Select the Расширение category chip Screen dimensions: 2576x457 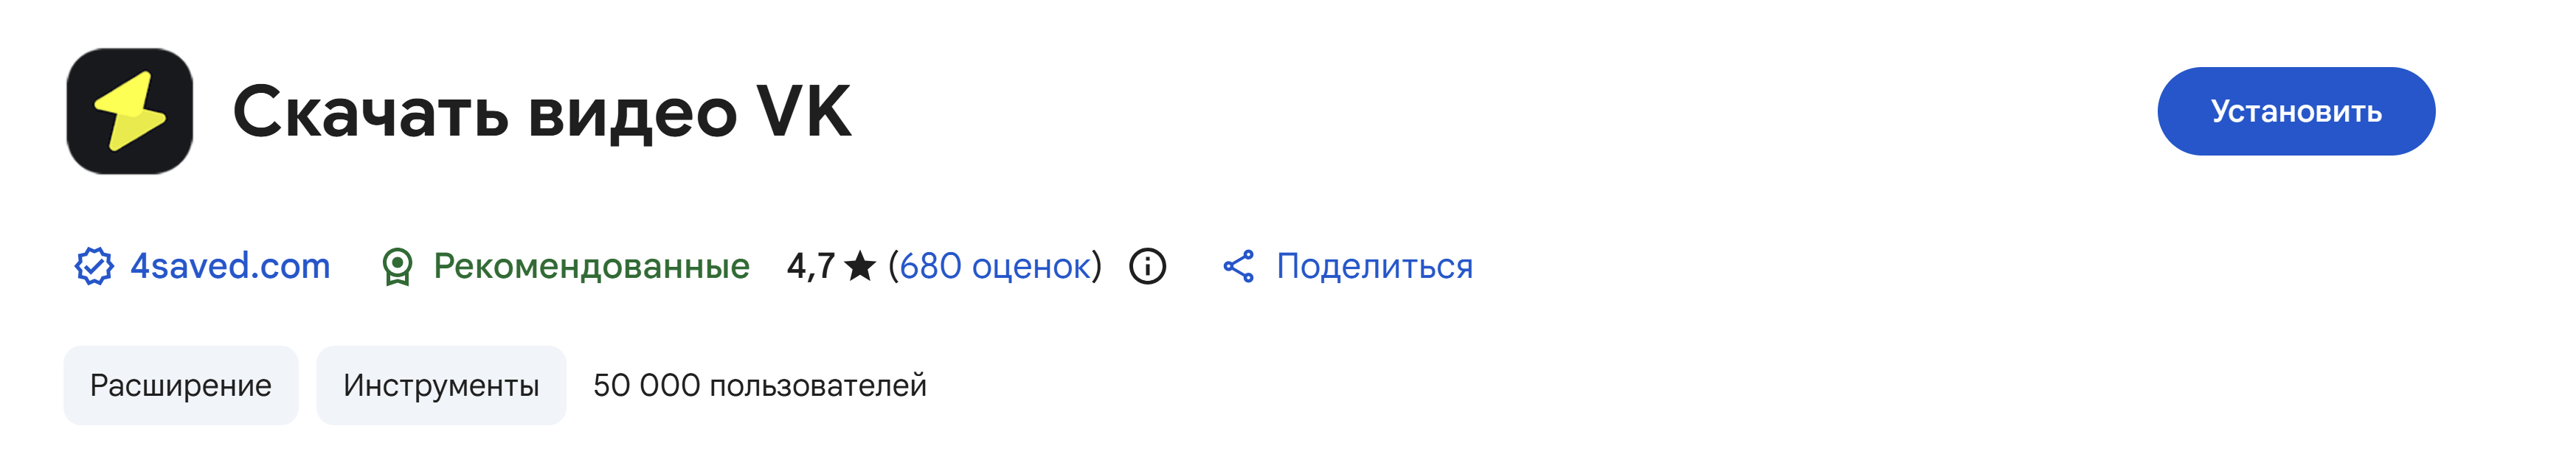point(181,385)
